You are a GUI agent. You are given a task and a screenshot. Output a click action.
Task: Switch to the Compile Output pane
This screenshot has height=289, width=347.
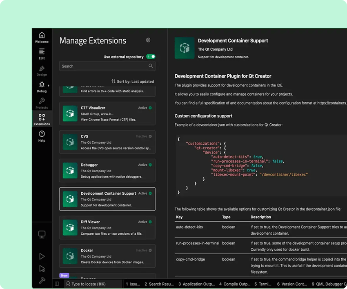coord(235,284)
